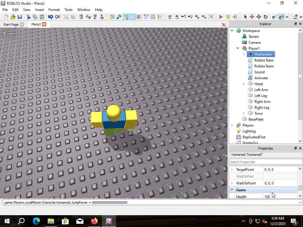Click the Paste clipboard icon
Screen dimensions: 303x227
coord(42,17)
